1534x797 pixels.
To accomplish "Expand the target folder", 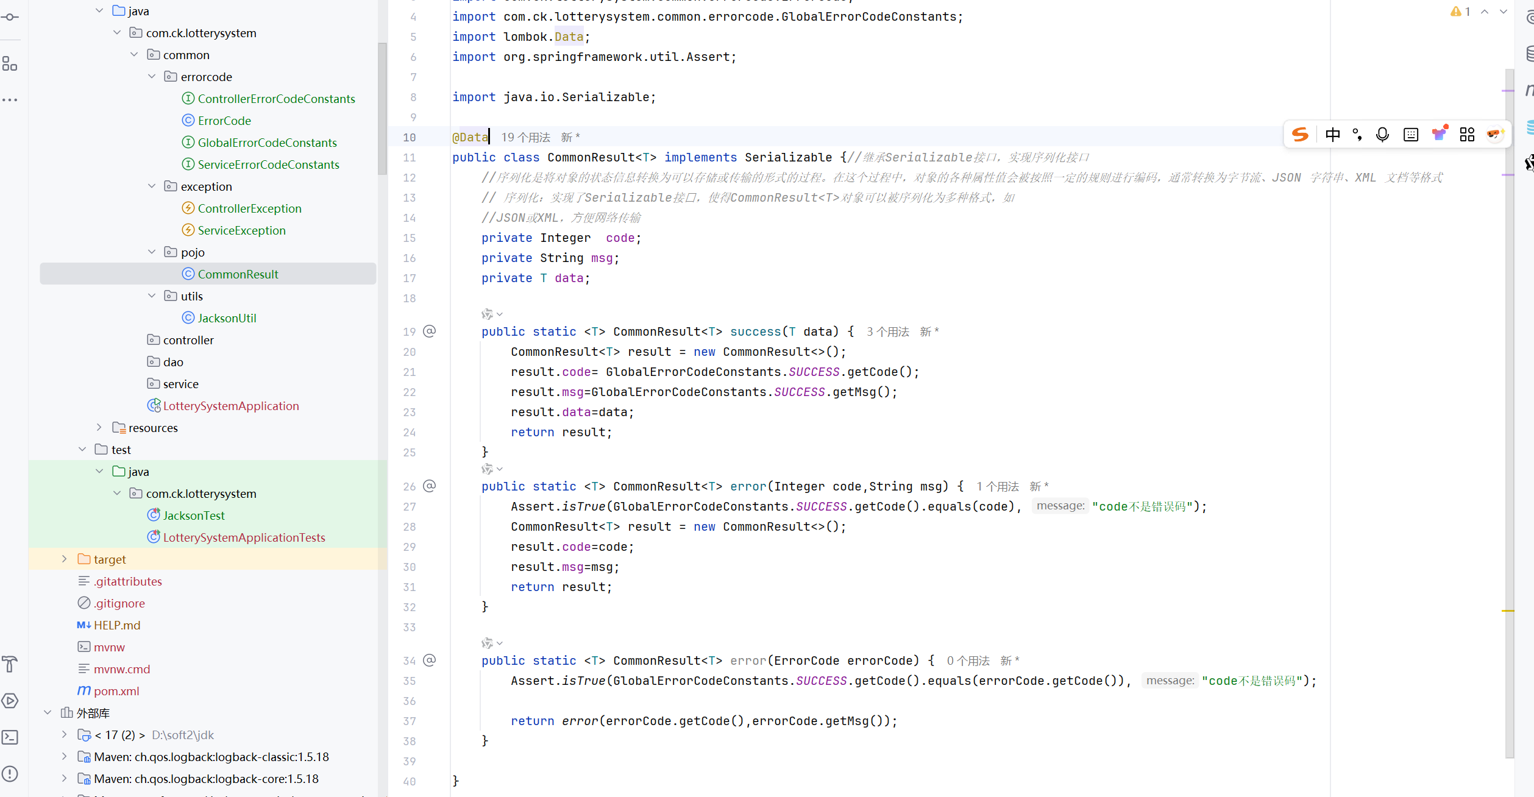I will tap(64, 559).
